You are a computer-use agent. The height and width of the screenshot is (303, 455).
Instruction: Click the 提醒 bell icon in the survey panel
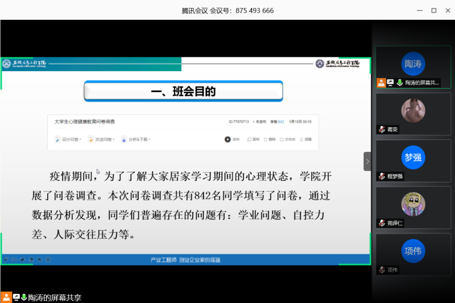(x=301, y=139)
